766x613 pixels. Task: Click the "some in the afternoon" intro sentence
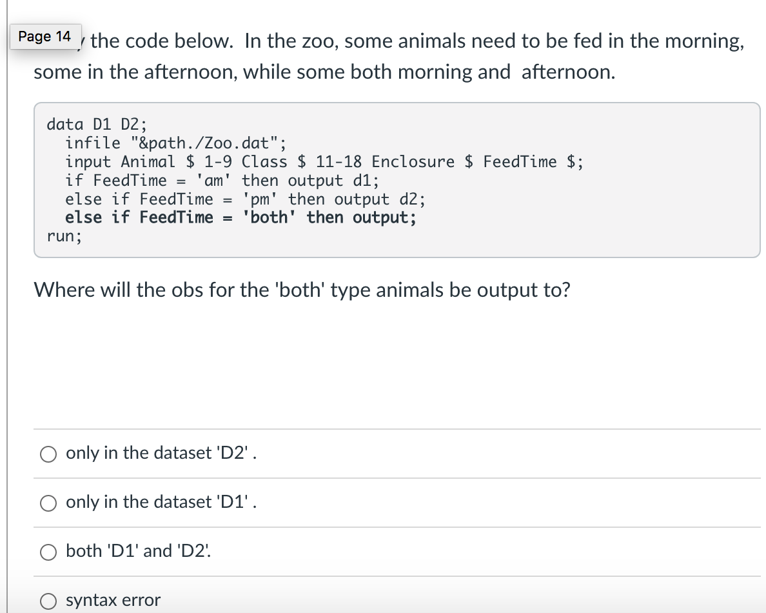(324, 72)
